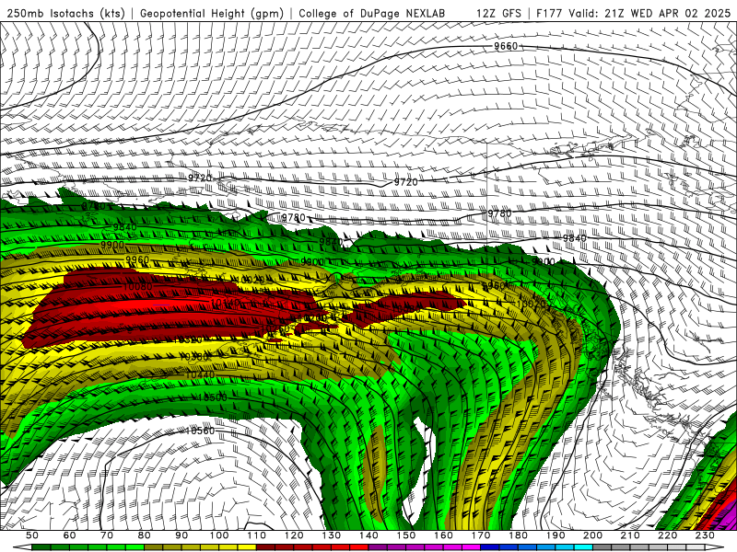Image resolution: width=737 pixels, height=552 pixels.
Task: Click the '130' knots color scale label
Action: tap(332, 535)
